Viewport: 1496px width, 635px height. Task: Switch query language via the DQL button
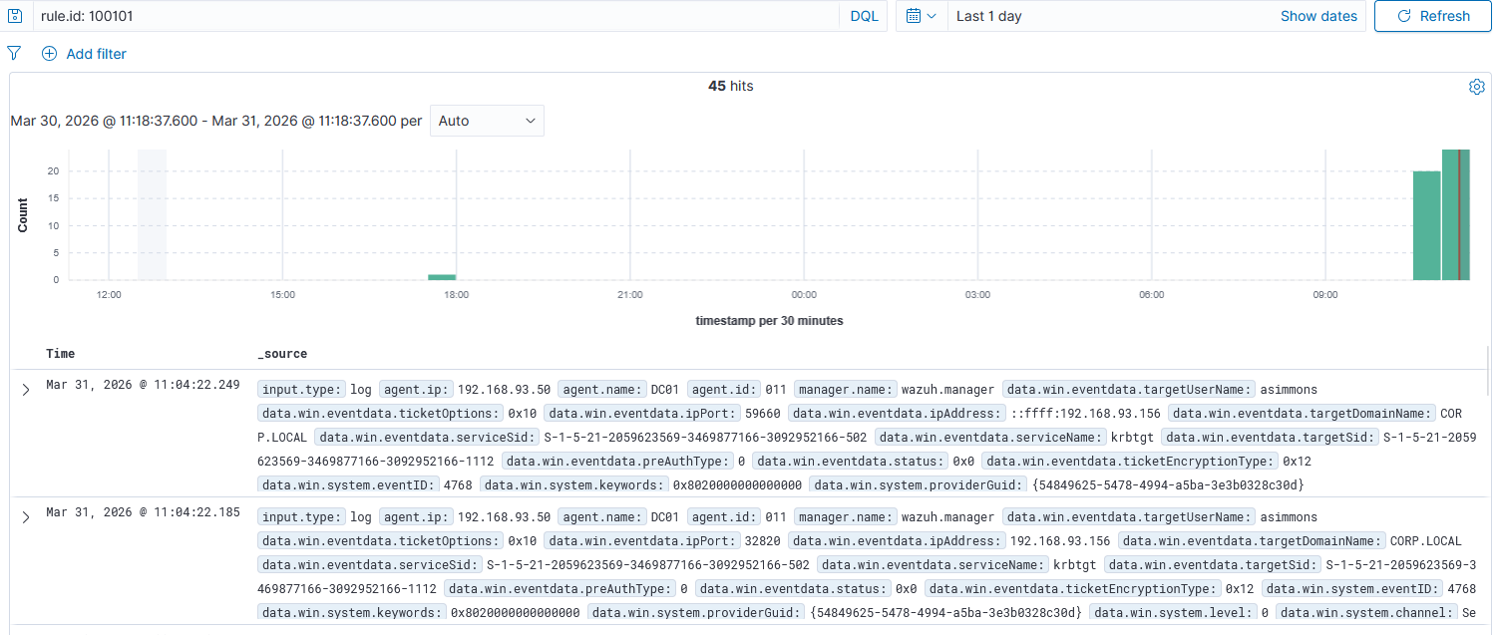pos(865,16)
